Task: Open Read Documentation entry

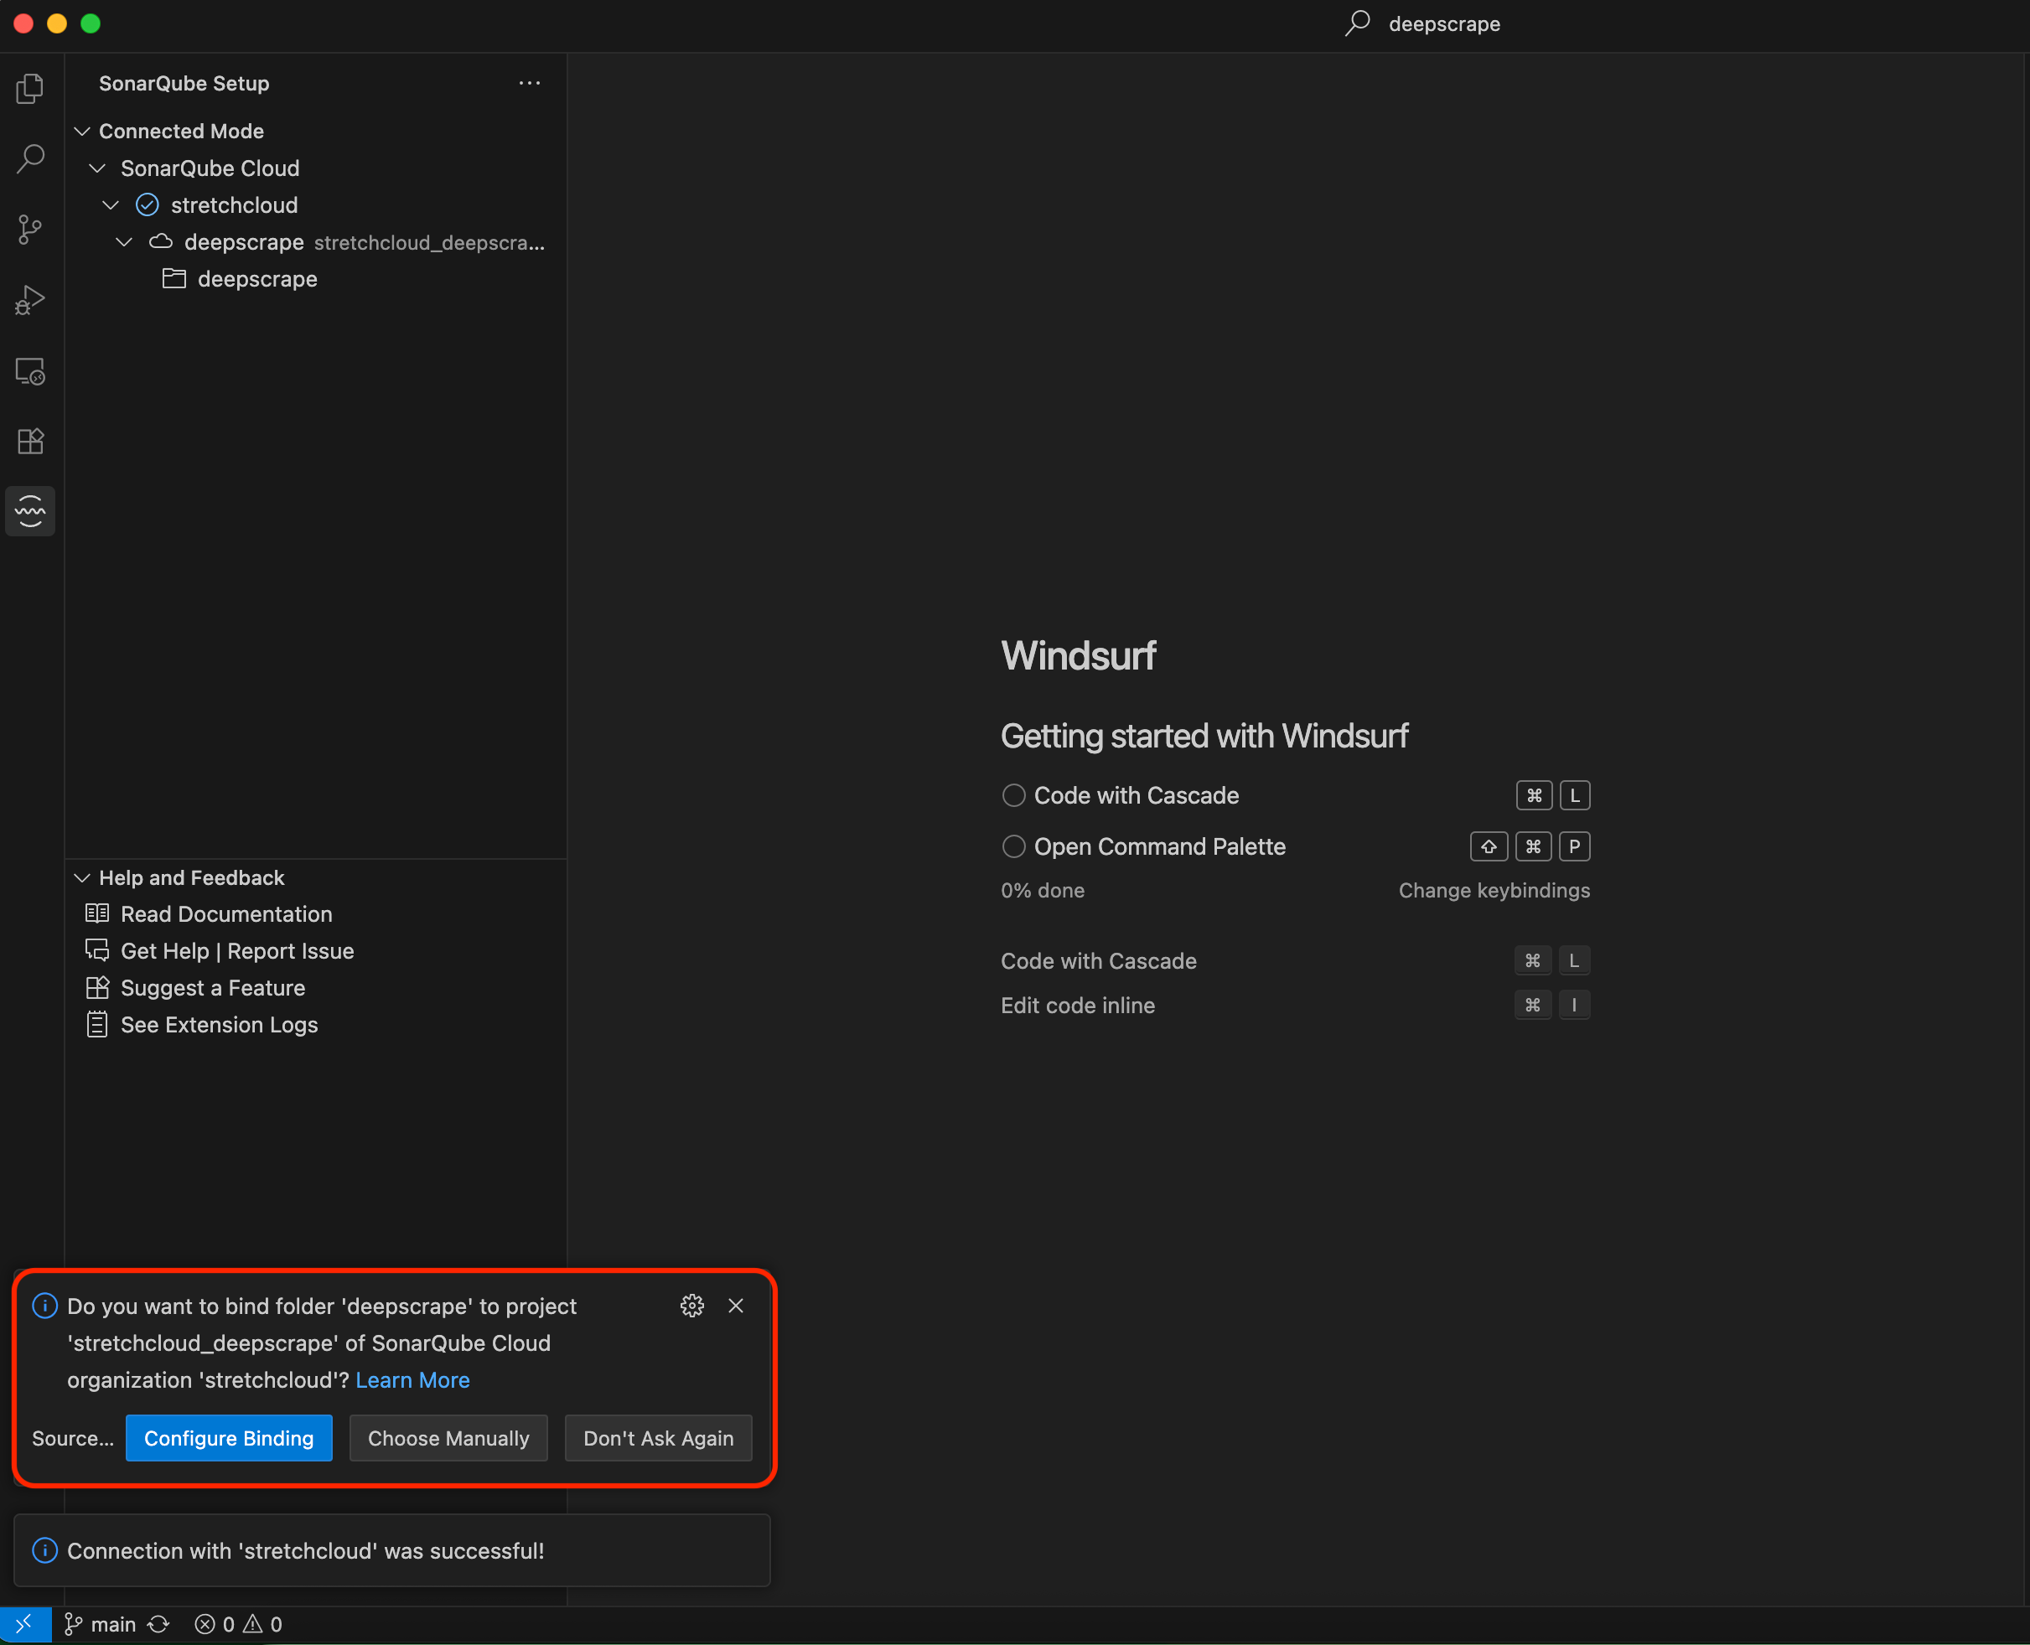Action: 225,913
